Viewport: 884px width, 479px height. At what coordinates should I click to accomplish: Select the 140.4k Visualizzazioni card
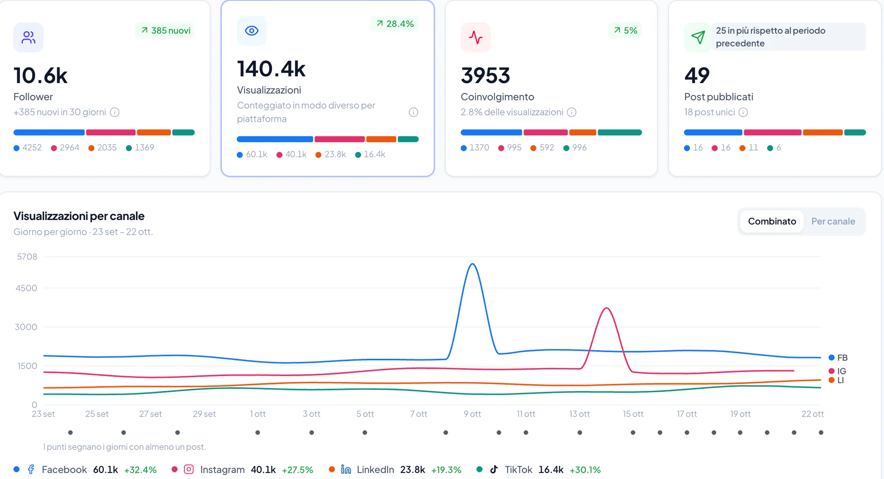click(328, 88)
